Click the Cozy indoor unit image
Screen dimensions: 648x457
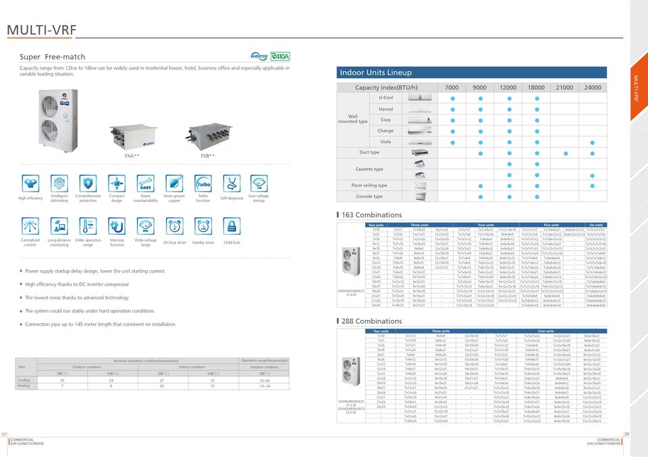coord(420,120)
